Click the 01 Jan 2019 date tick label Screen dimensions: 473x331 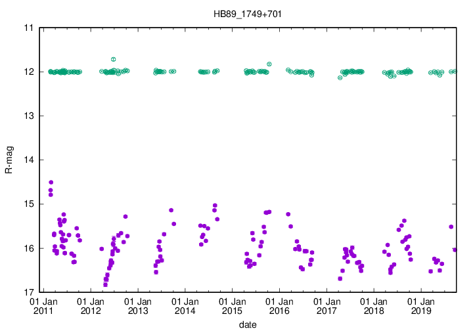pyautogui.click(x=421, y=306)
